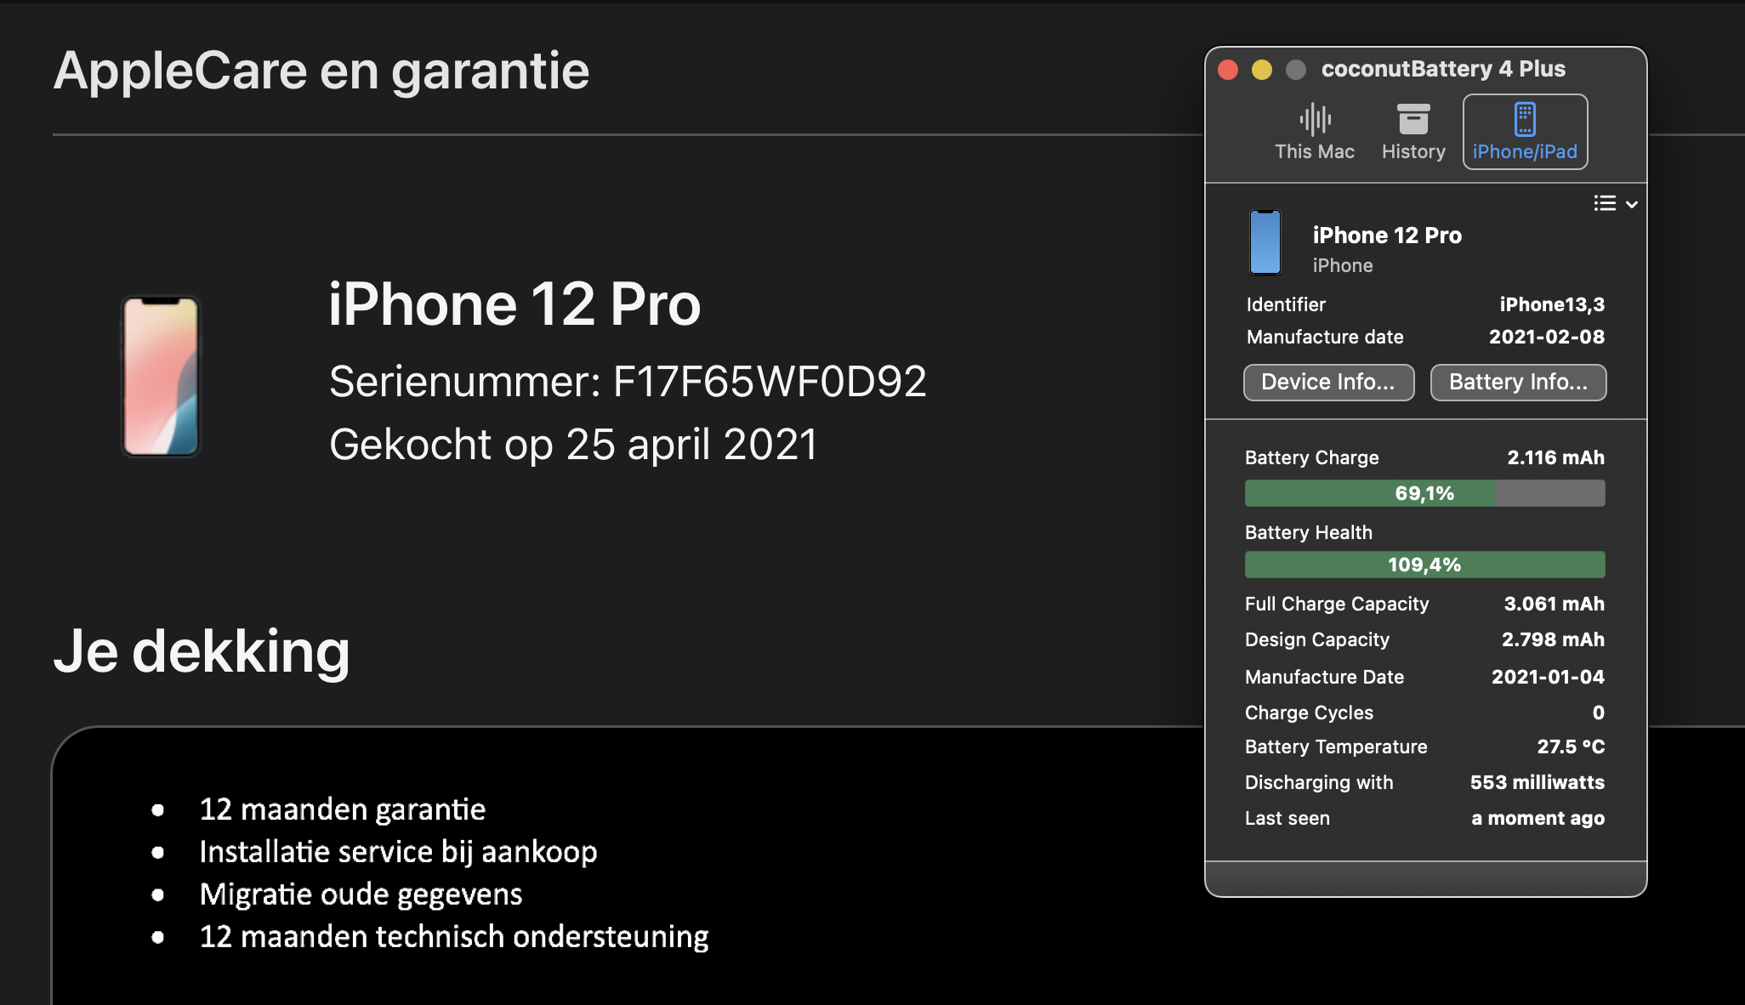Click the Installatie service bij aankoop item
Viewport: 1745px width, 1005px height.
tap(398, 852)
